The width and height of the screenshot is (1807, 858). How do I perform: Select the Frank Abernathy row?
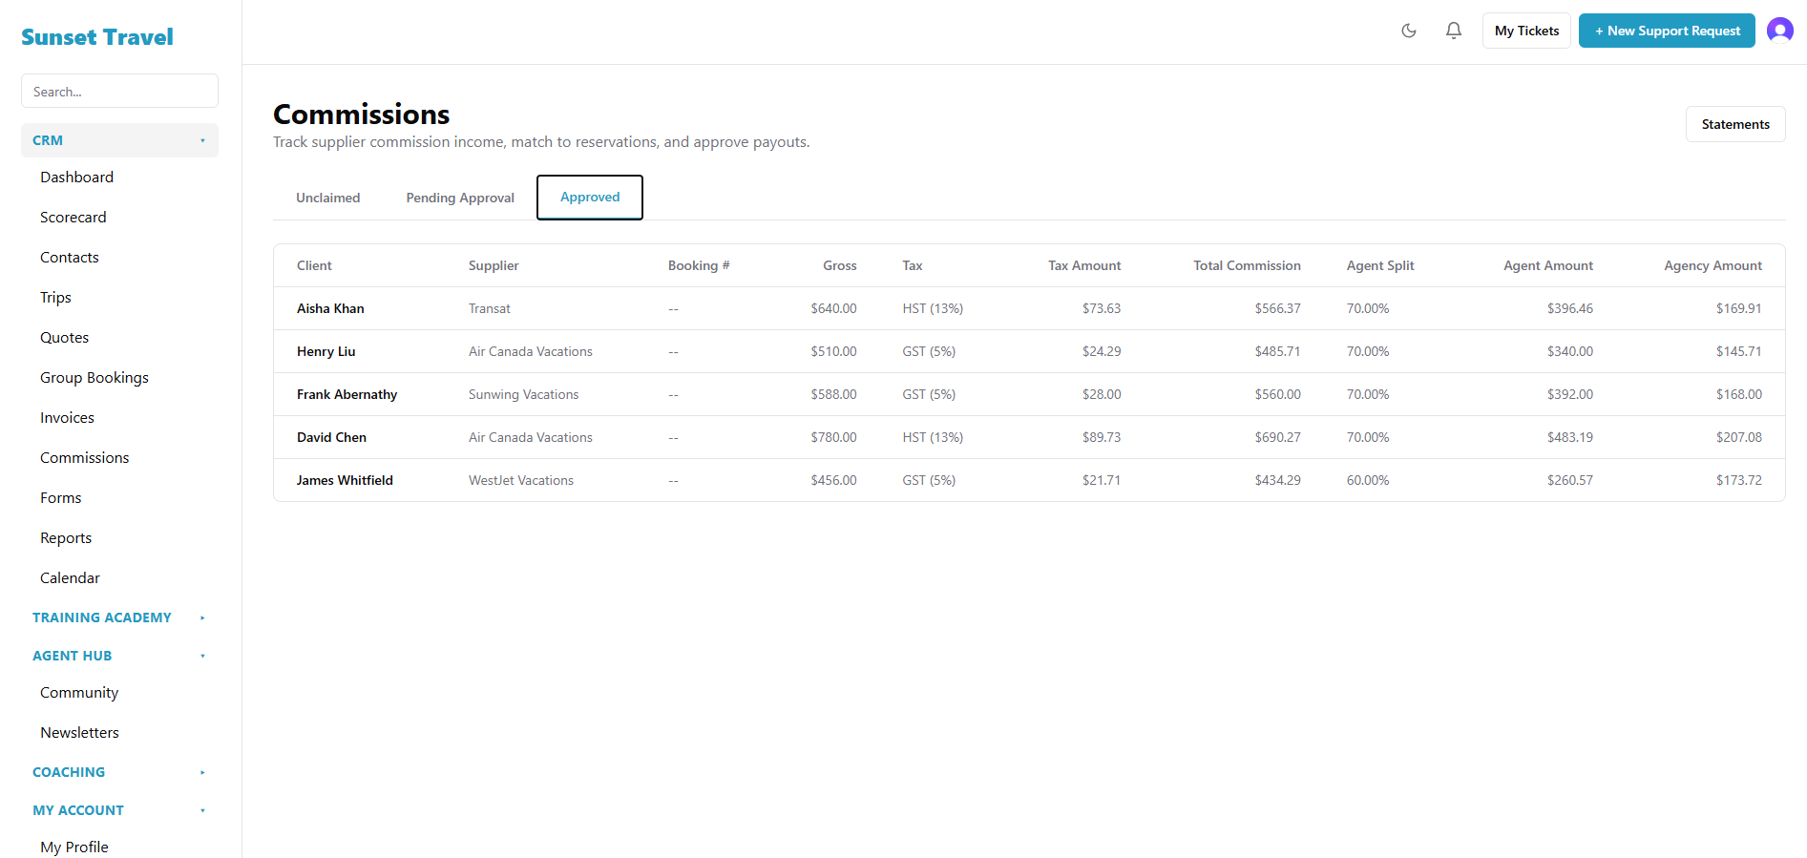[1029, 394]
